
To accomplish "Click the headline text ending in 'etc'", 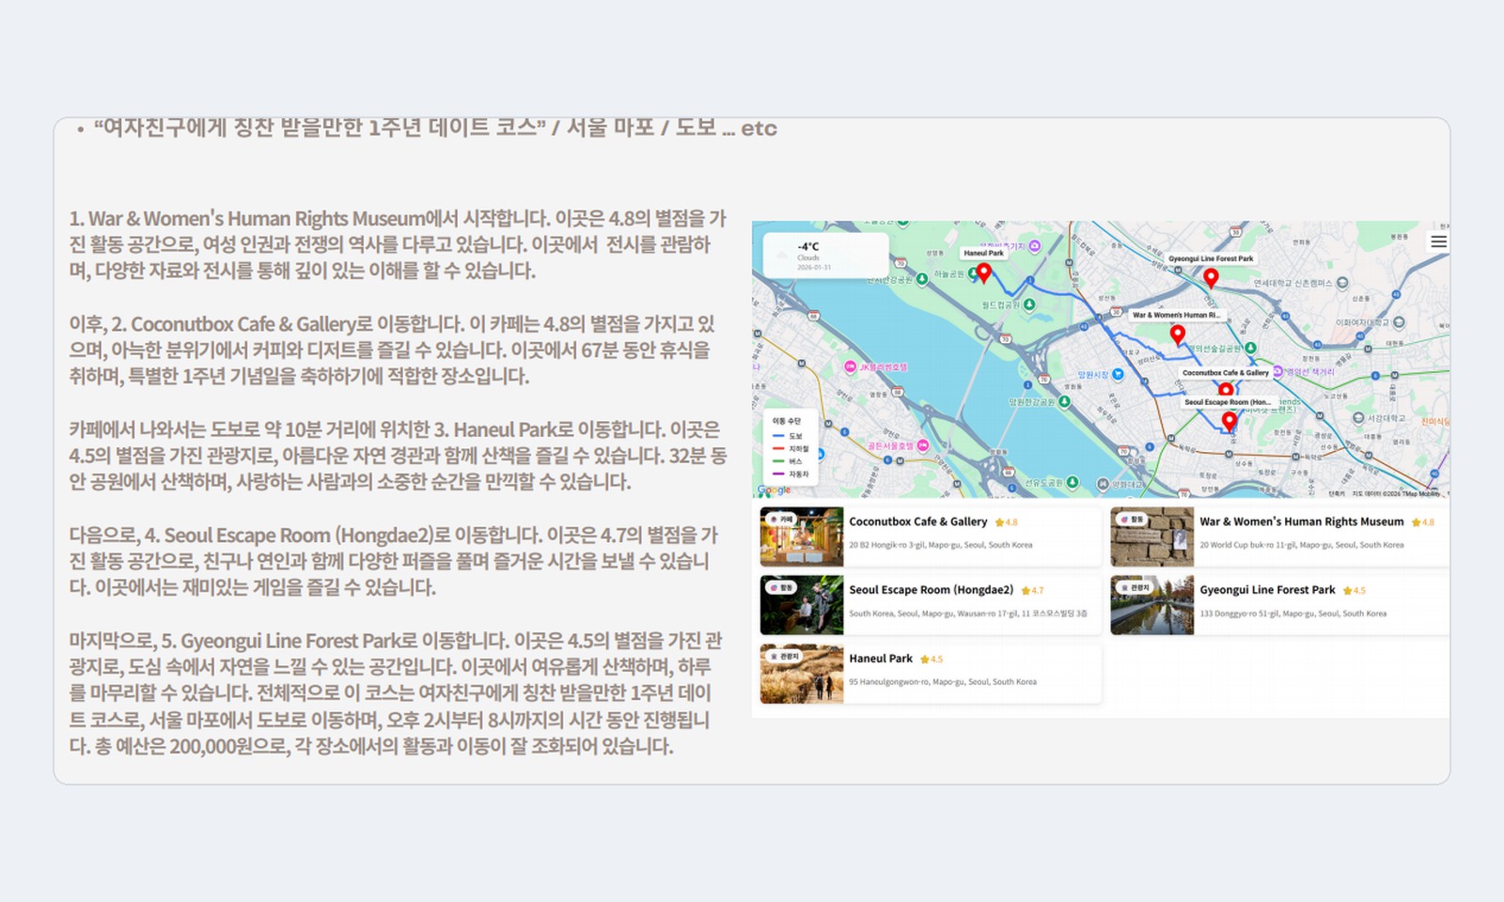I will coord(434,128).
